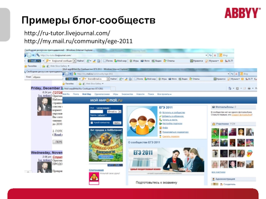Open Фото in LiveJournal window toolbar
Image resolution: width=266 pixels, height=199 pixels.
tap(145, 61)
